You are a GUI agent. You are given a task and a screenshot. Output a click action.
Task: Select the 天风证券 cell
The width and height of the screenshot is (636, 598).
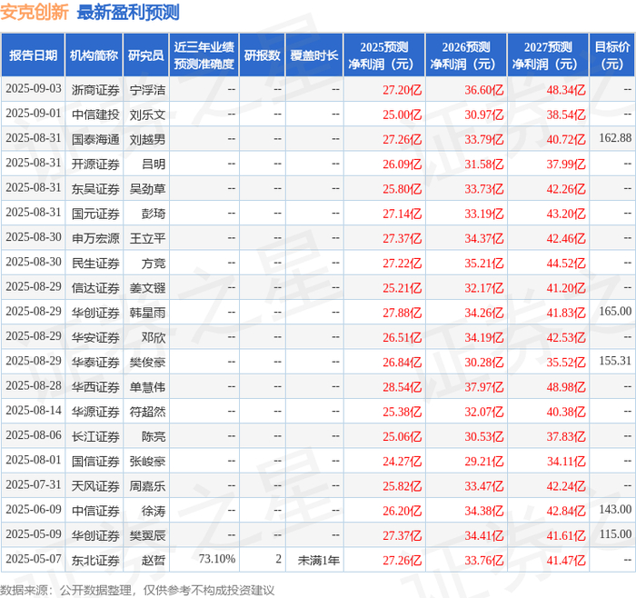(95, 486)
